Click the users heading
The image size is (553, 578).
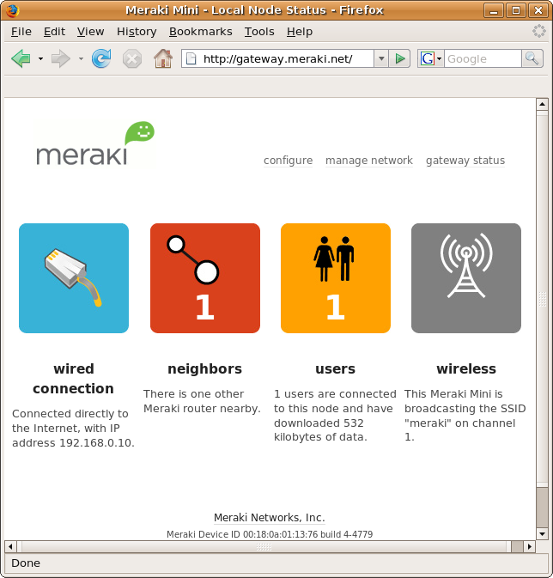(x=335, y=369)
